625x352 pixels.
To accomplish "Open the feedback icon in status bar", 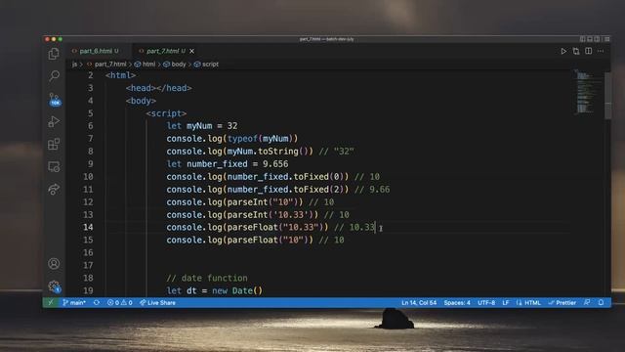I will pyautogui.click(x=587, y=302).
